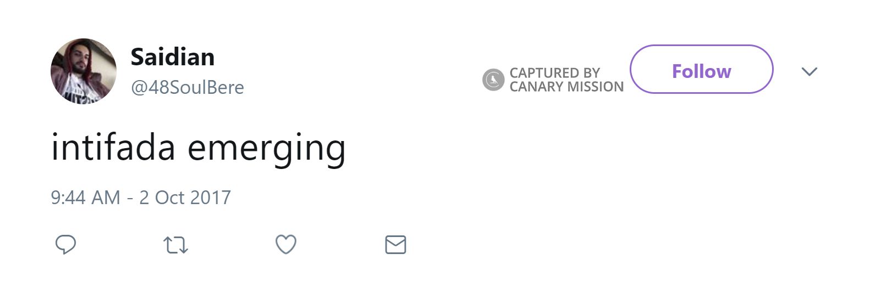Click the reply speech bubble icon
Screen dimensions: 870x293
click(x=65, y=245)
